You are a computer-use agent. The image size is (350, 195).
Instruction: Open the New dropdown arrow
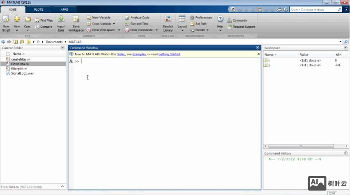click(x=17, y=30)
